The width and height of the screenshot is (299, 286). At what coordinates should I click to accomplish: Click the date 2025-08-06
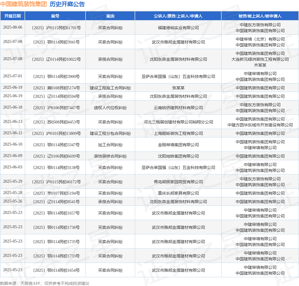click(x=13, y=27)
